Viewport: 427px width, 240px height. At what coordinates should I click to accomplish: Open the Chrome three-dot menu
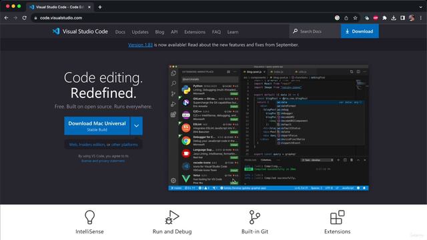[421, 18]
